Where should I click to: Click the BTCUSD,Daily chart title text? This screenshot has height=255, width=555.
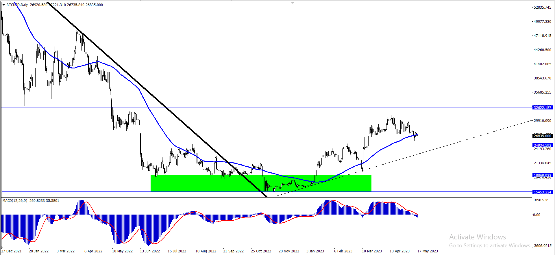(x=17, y=5)
